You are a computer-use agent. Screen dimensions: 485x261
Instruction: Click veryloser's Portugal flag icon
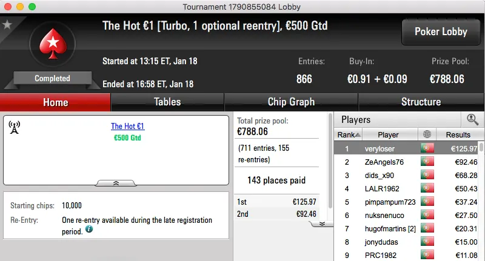[428, 148]
